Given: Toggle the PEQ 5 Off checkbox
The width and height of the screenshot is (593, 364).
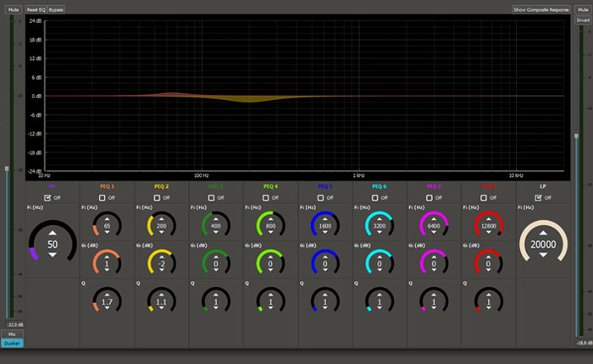Looking at the screenshot, I should (321, 198).
